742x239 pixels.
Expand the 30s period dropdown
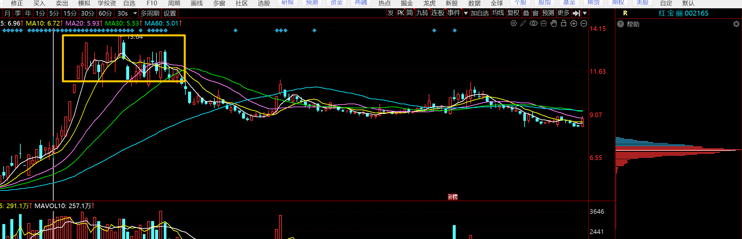coord(135,13)
